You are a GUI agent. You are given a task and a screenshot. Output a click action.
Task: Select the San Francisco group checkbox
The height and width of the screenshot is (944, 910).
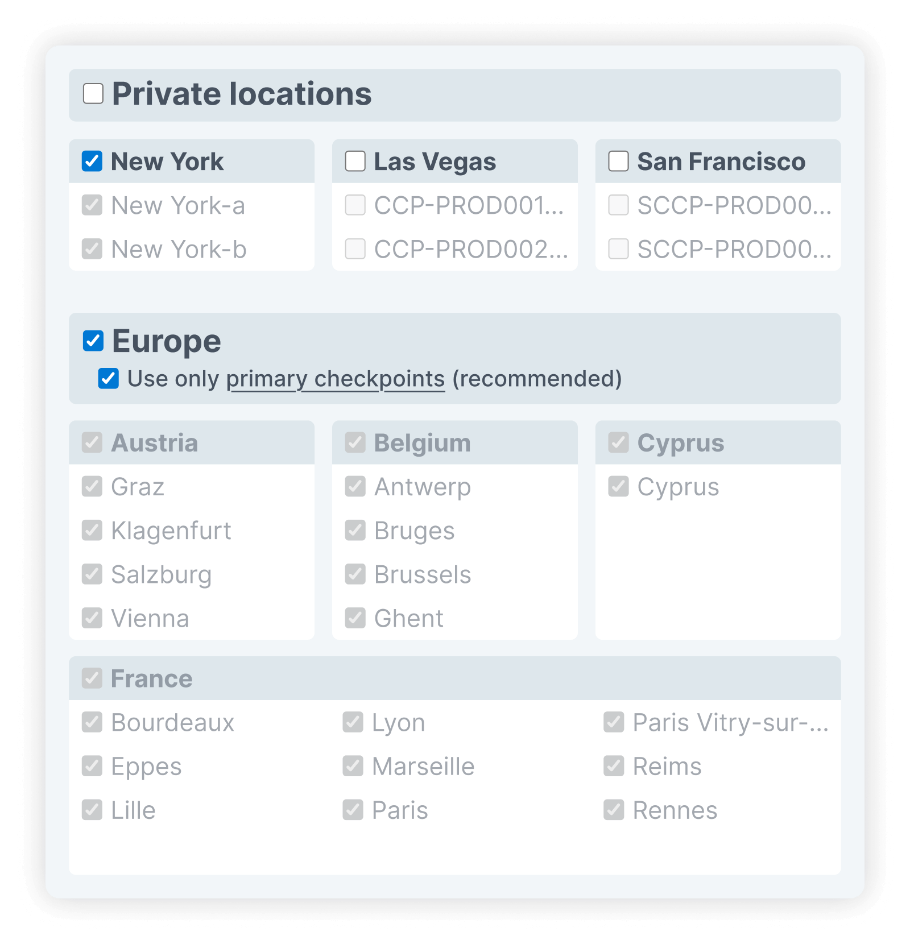coord(618,162)
